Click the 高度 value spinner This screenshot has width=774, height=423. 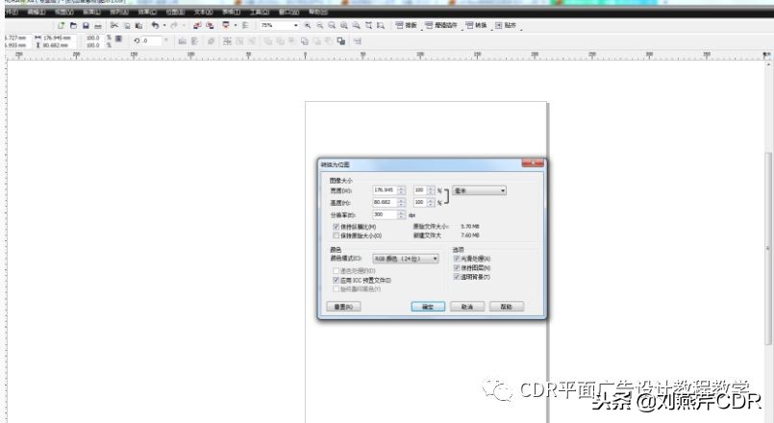coord(401,203)
